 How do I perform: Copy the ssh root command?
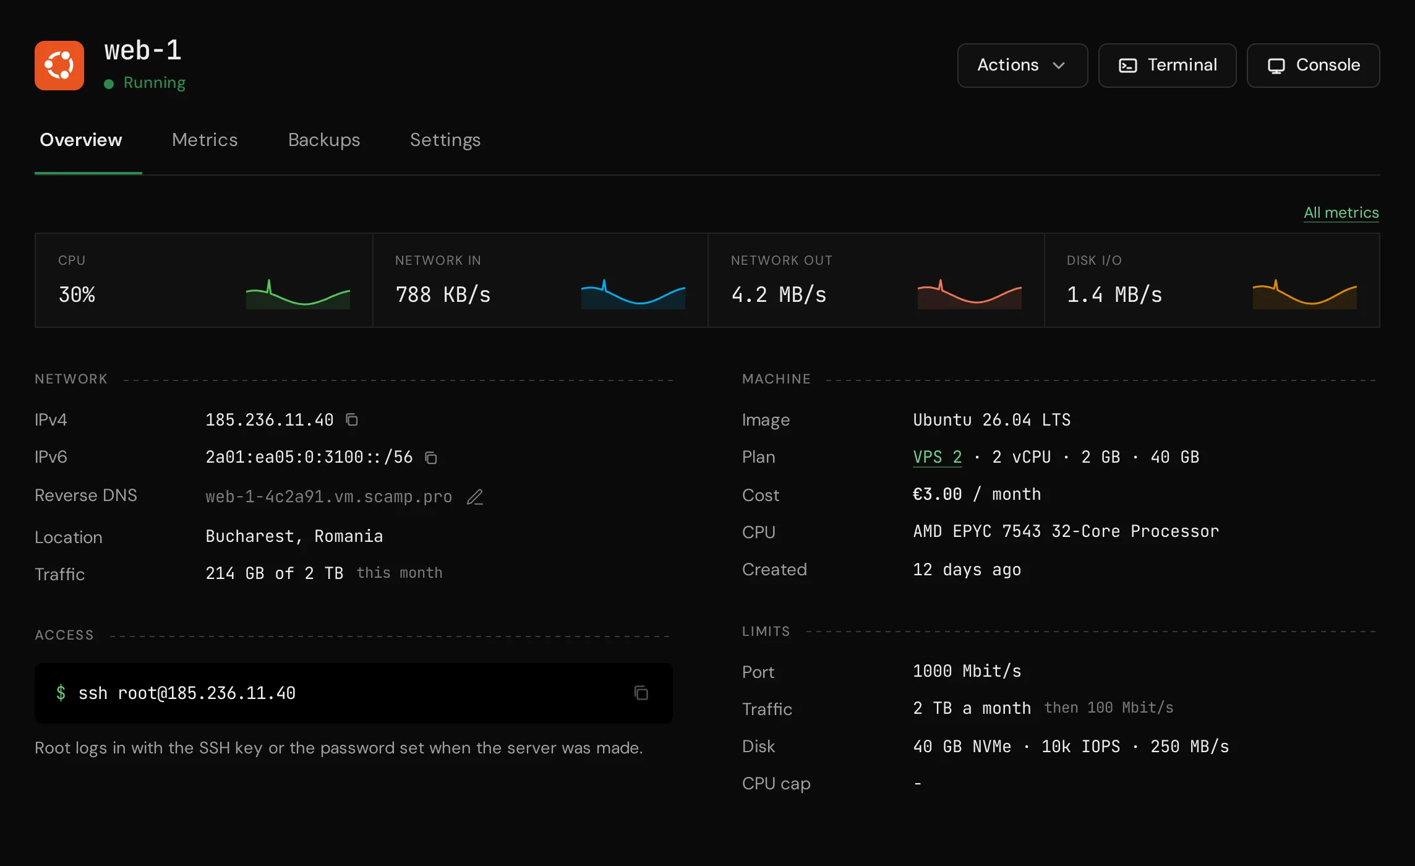click(641, 693)
